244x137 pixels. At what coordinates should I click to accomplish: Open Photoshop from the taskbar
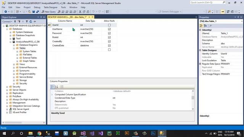[153, 133]
